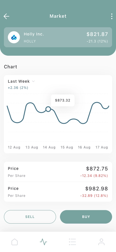Click the SELL button
Viewport: 116px width, 252px height.
click(x=30, y=217)
